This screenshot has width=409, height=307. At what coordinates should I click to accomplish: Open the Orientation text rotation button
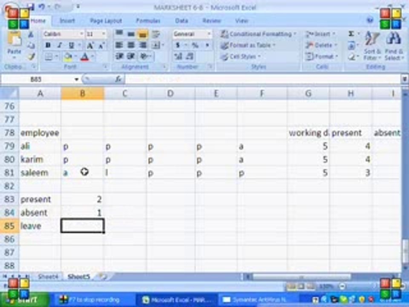point(144,56)
